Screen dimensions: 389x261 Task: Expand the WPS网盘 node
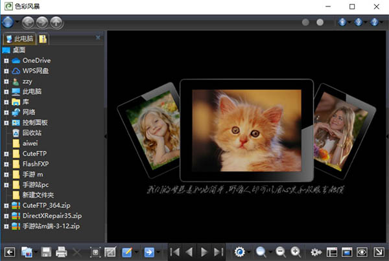(6, 71)
